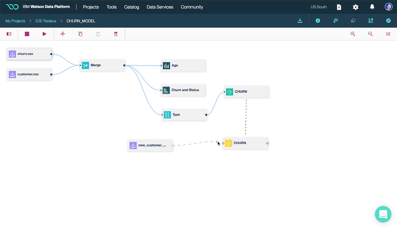Select the Cut tool in the toolbar
397x228 pixels.
[x=63, y=34]
